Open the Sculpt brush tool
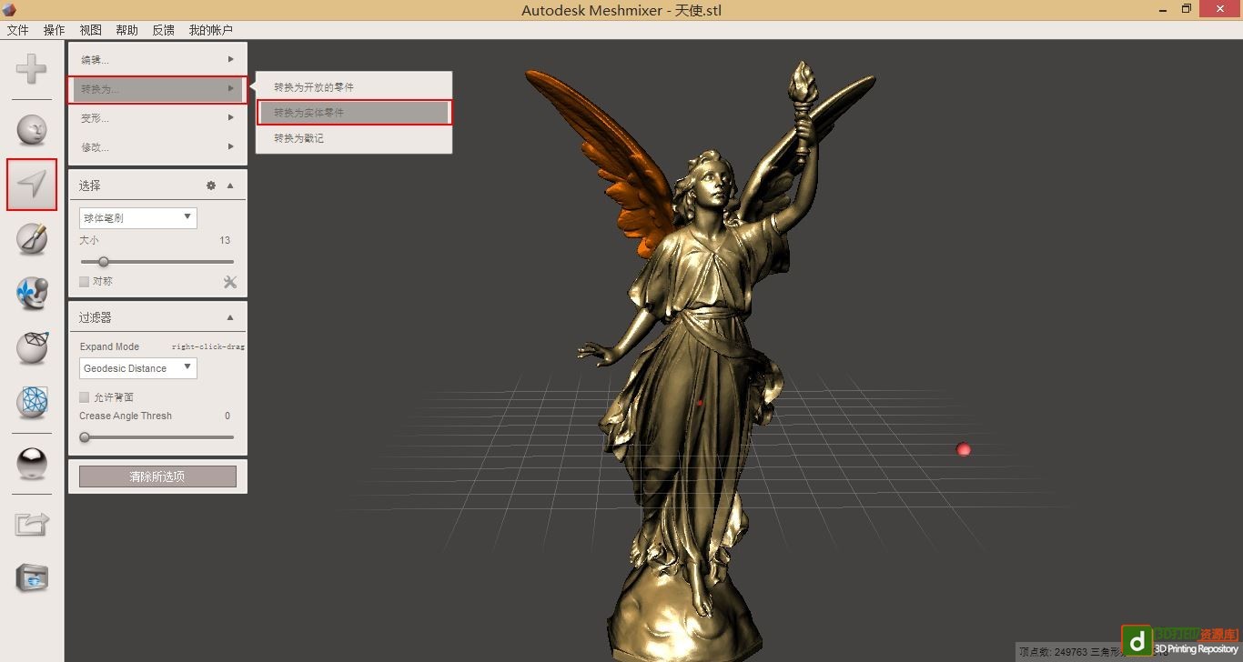Viewport: 1243px width, 662px height. pyautogui.click(x=32, y=239)
